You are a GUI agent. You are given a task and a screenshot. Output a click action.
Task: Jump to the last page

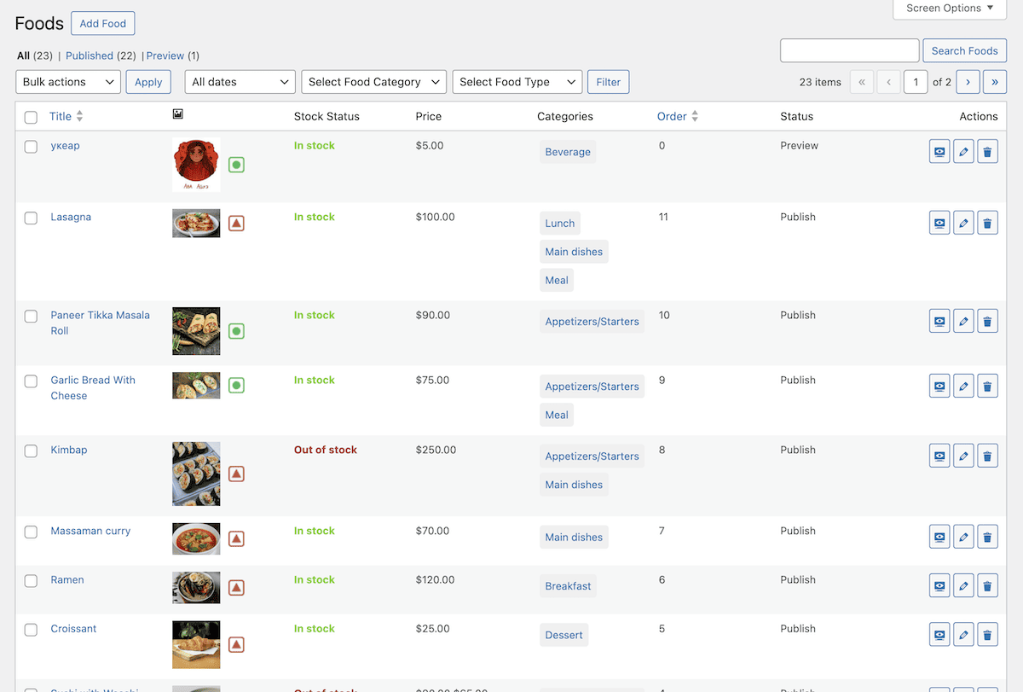coord(995,82)
